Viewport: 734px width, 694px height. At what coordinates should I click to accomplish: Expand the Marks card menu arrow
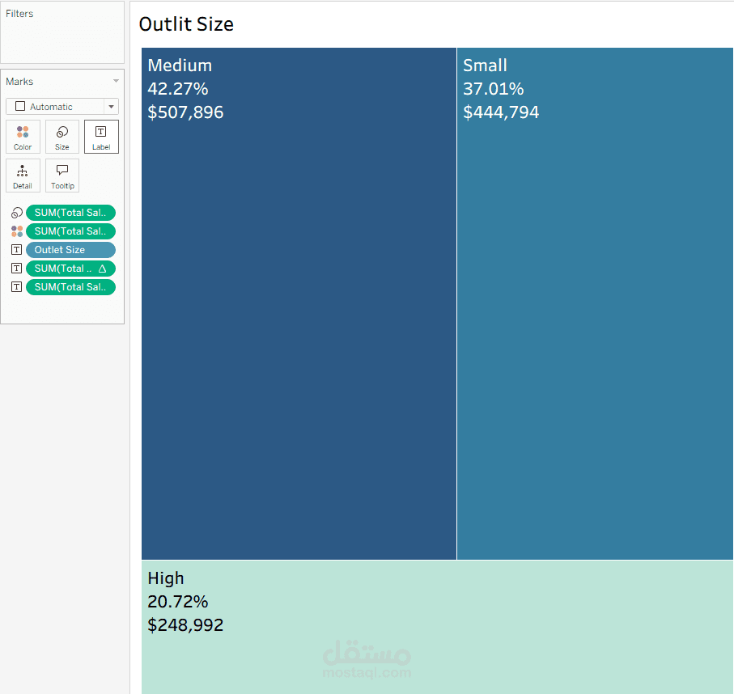(116, 82)
